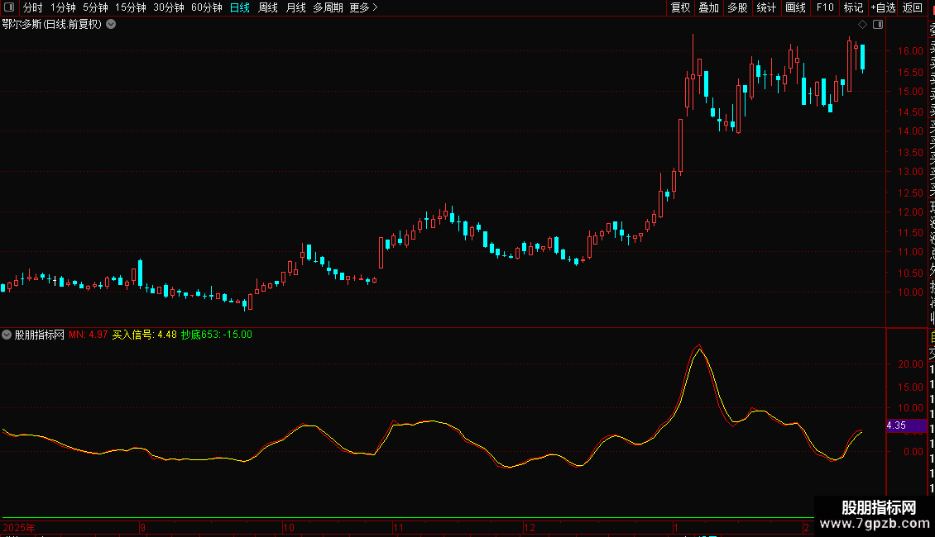The width and height of the screenshot is (935, 537).
Task: Select the 60分钟 period
Action: pos(207,7)
